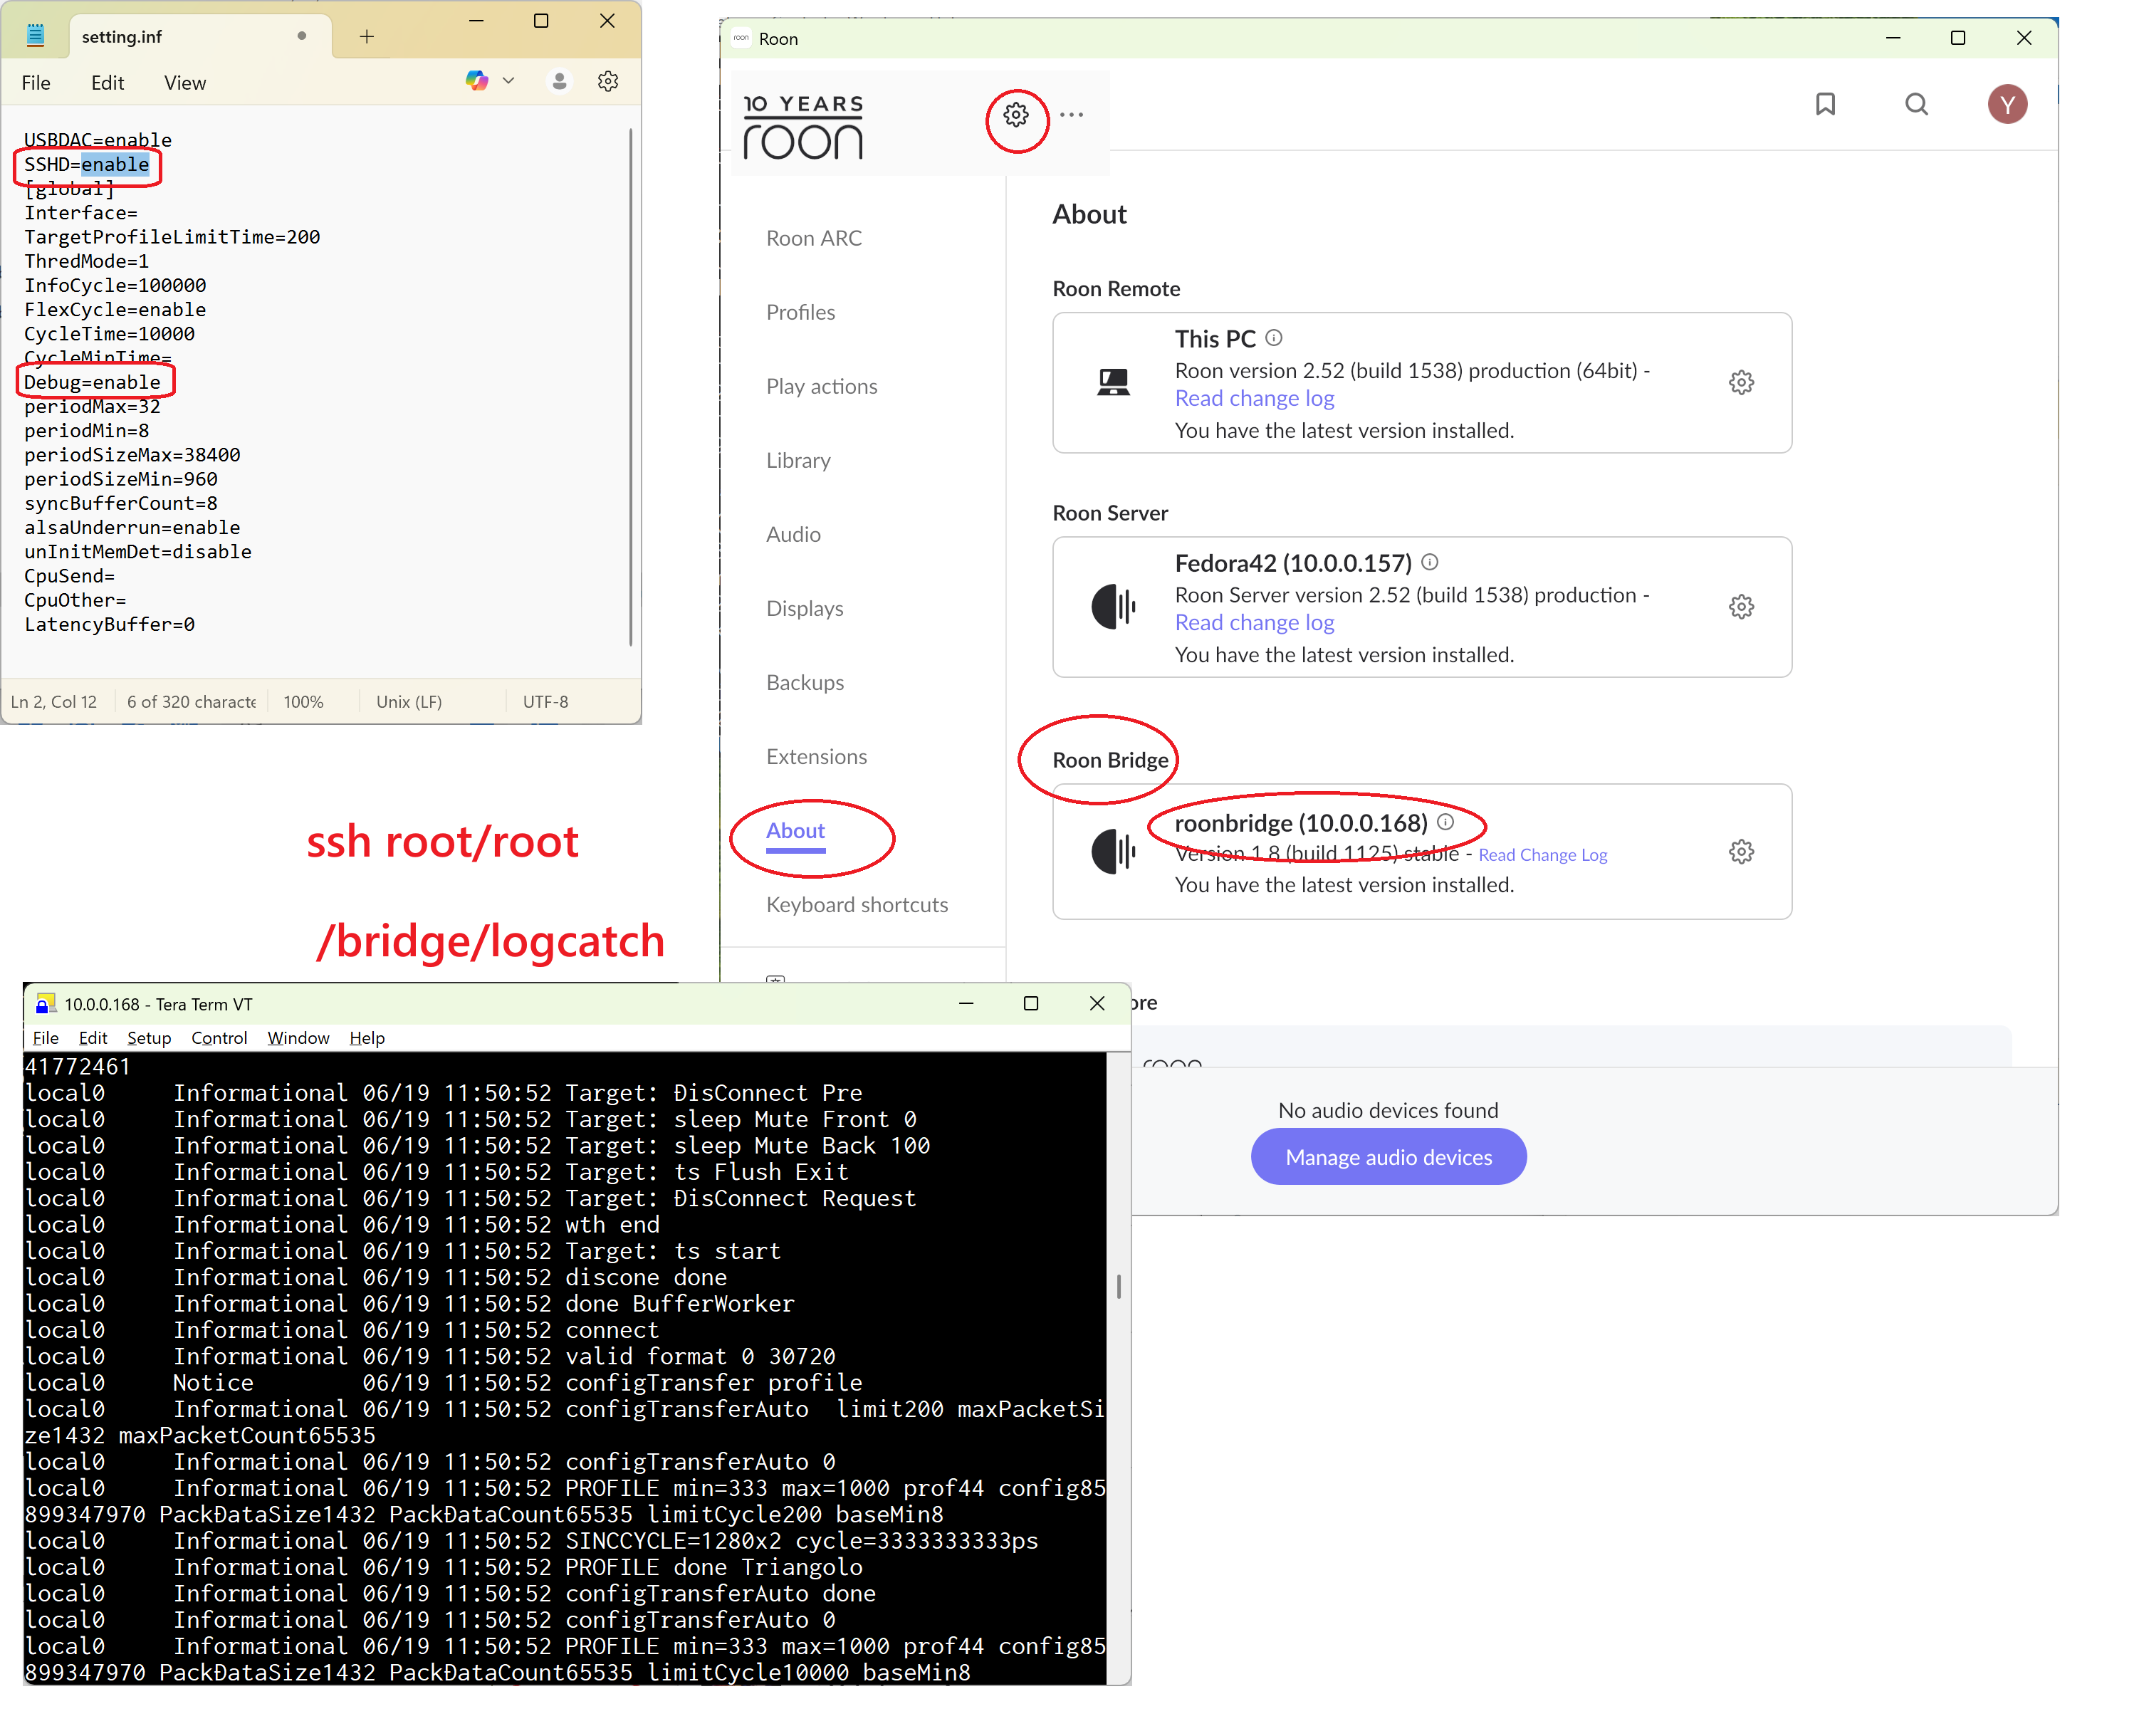This screenshot has width=2139, height=1736.
Task: Open settings gear for roonbridge device
Action: coord(1741,852)
